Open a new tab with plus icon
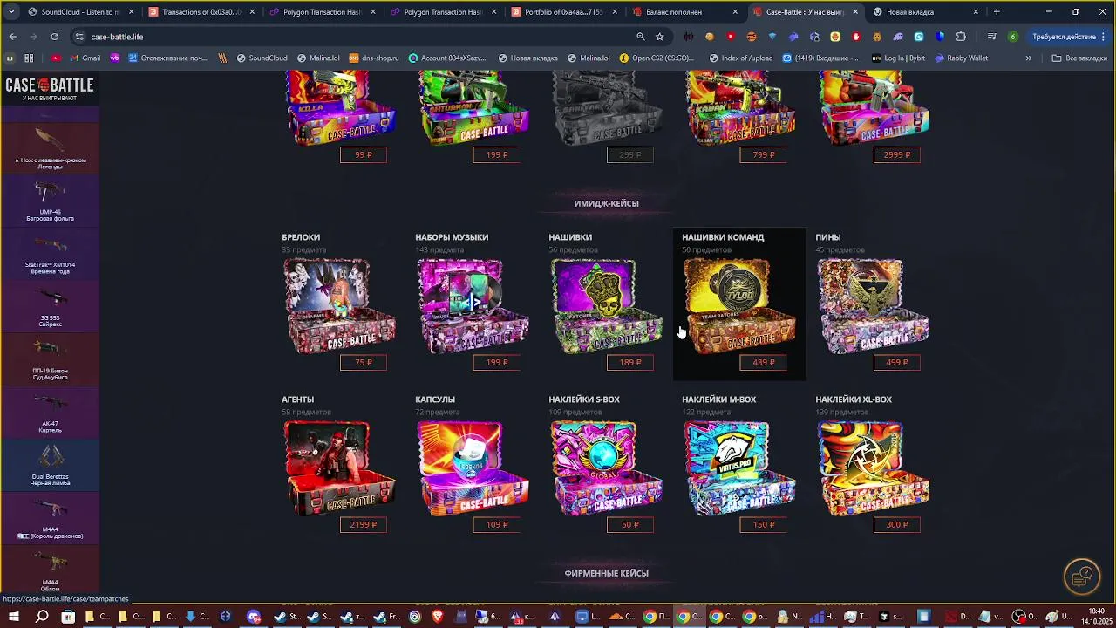This screenshot has height=628, width=1116. (x=997, y=12)
